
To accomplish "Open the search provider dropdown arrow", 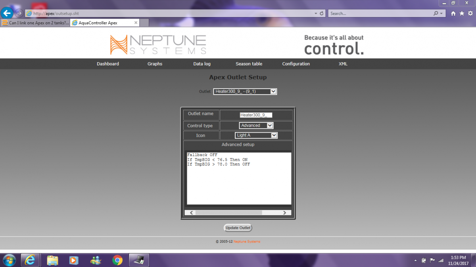I will 442,13.
